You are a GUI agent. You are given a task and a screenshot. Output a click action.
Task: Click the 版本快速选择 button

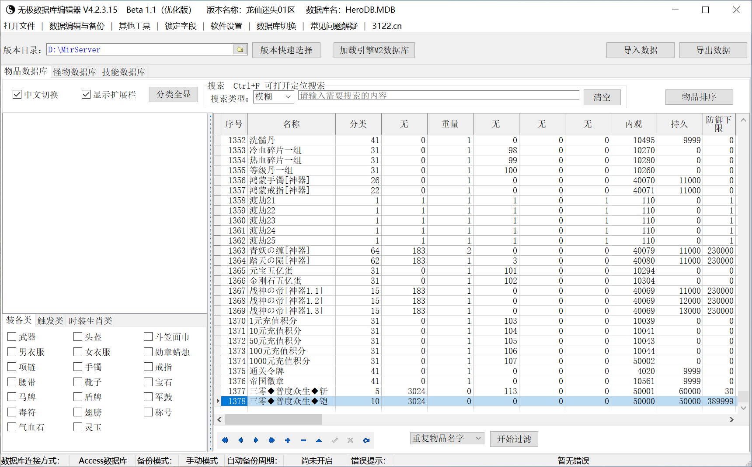coord(286,50)
